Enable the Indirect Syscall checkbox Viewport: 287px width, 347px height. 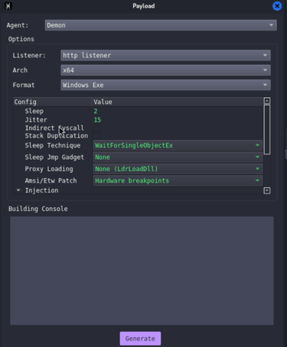click(x=96, y=128)
